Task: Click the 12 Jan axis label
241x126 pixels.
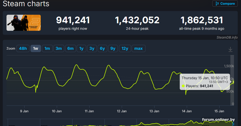Action: 122,111
